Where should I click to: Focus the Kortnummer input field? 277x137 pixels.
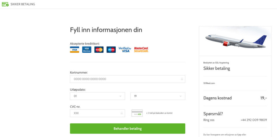point(124,79)
